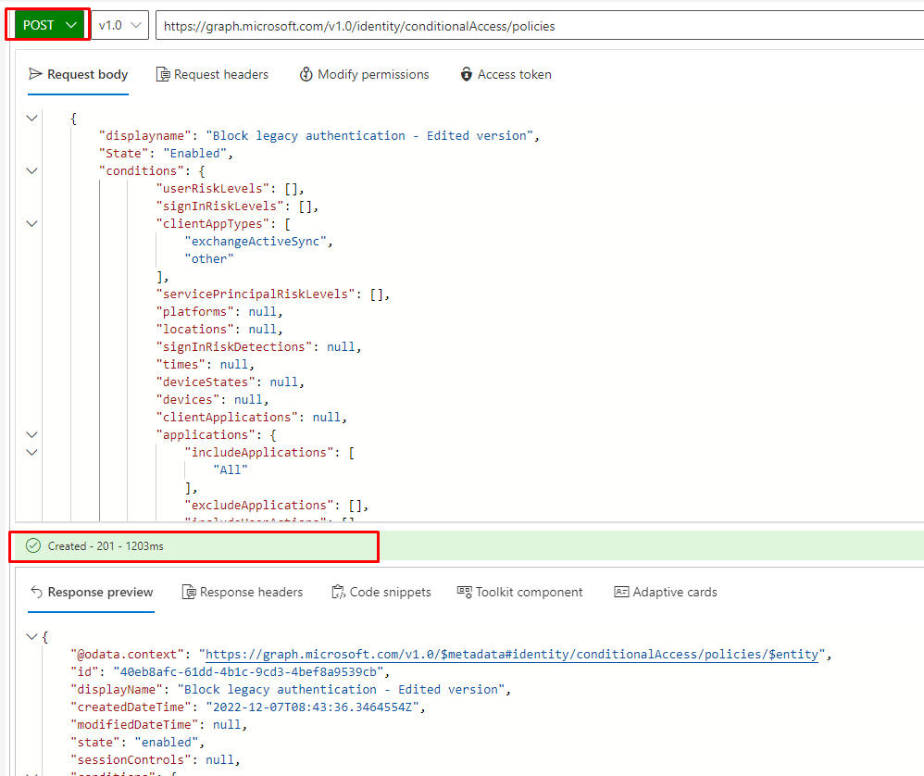
Task: Click the green Created success check icon
Action: click(x=33, y=546)
